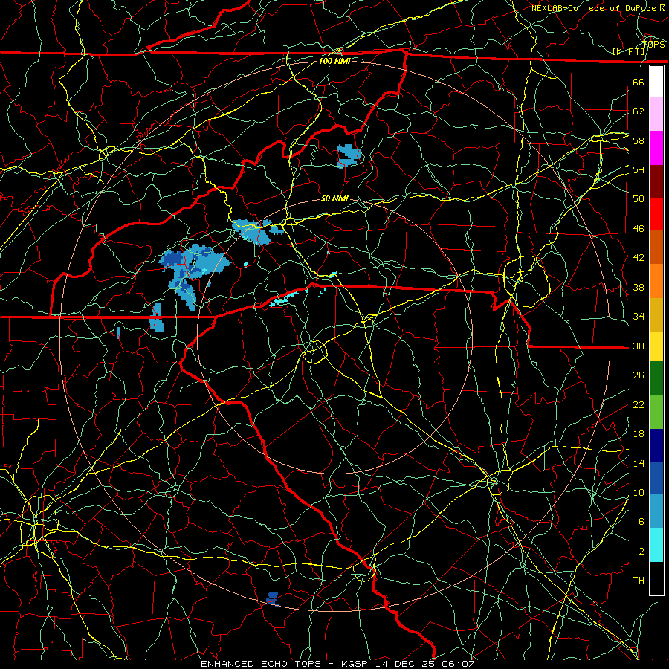Screen dimensions: 669x669
Task: Select the dark green swatch on the scale
Action: point(656,378)
